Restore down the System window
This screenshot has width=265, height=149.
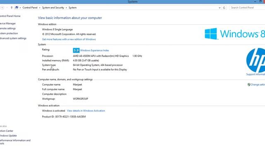tap(260, 1)
